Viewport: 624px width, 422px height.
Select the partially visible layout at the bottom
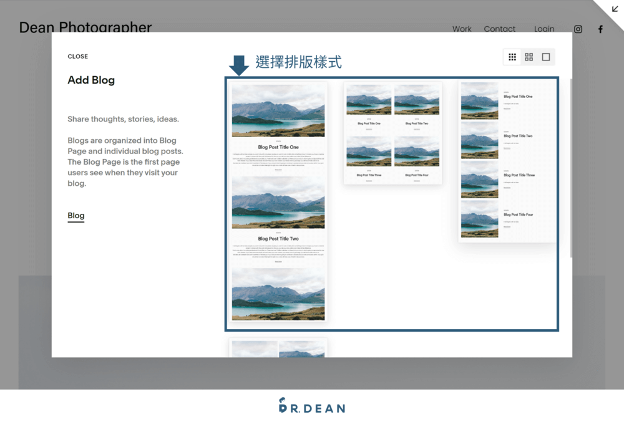[x=278, y=346]
